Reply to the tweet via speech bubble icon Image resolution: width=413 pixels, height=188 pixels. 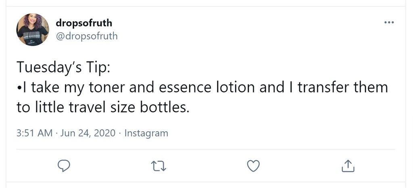64,166
